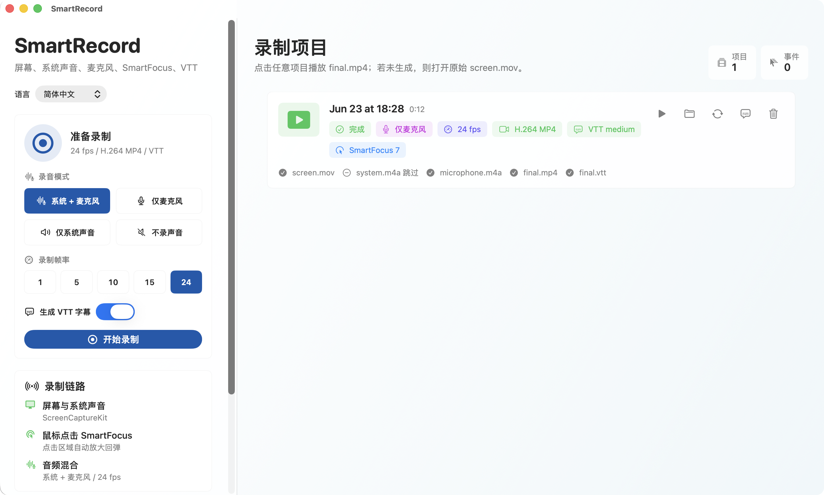Click the SmartFocus 7 tag
Screen dimensions: 824x495
pos(367,150)
